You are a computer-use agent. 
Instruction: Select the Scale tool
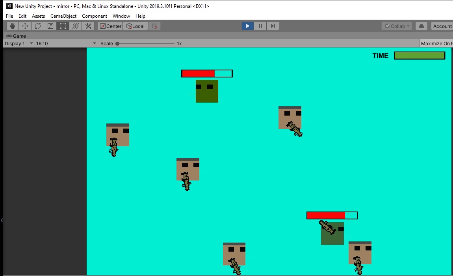pyautogui.click(x=50, y=26)
